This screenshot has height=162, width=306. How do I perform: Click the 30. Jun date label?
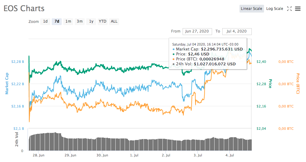(x=102, y=155)
